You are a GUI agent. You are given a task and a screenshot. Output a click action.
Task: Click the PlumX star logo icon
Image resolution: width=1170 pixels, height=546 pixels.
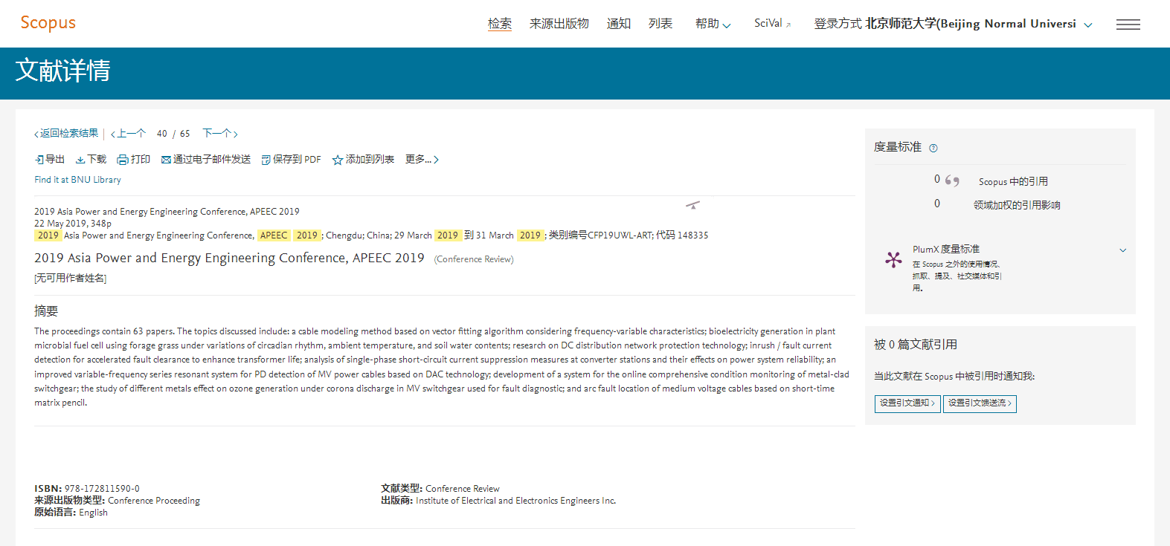(893, 259)
